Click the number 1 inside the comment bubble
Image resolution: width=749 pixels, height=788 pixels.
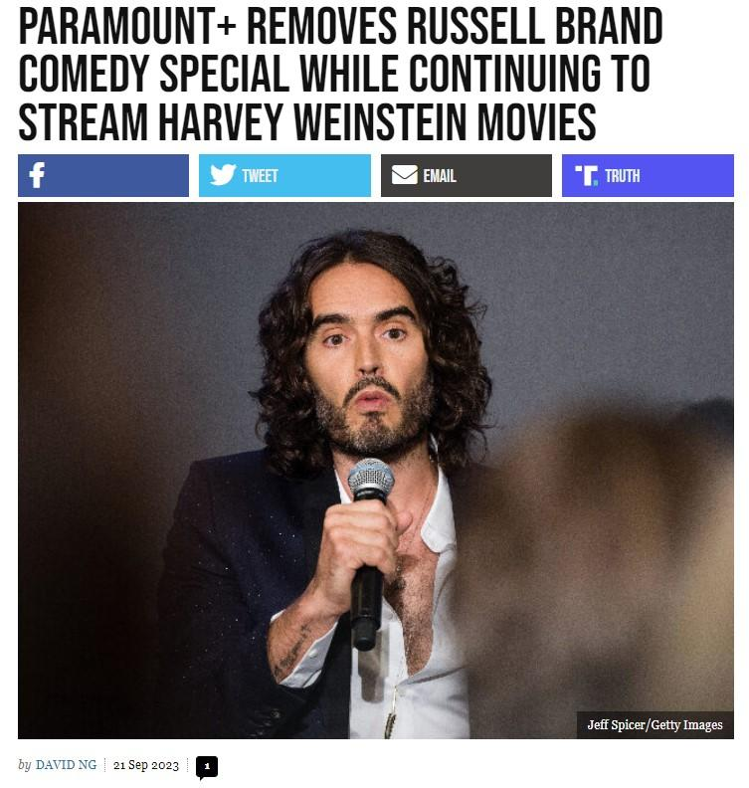[207, 766]
